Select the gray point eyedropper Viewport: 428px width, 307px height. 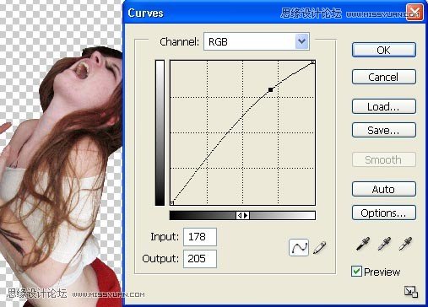[x=384, y=244]
